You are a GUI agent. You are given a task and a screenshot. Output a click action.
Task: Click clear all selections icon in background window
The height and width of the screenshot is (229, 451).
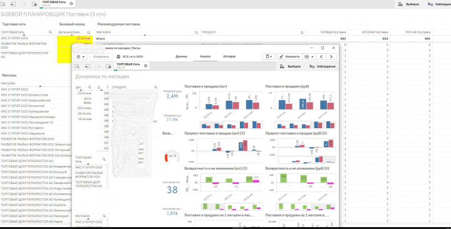34,4
